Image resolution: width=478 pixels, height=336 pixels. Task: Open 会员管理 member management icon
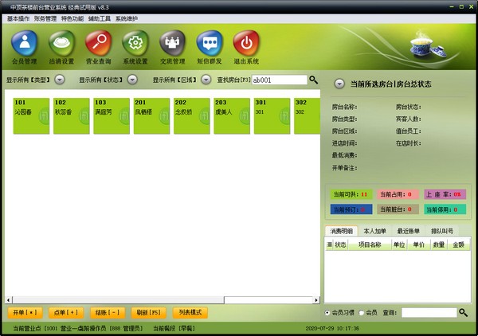coord(26,46)
